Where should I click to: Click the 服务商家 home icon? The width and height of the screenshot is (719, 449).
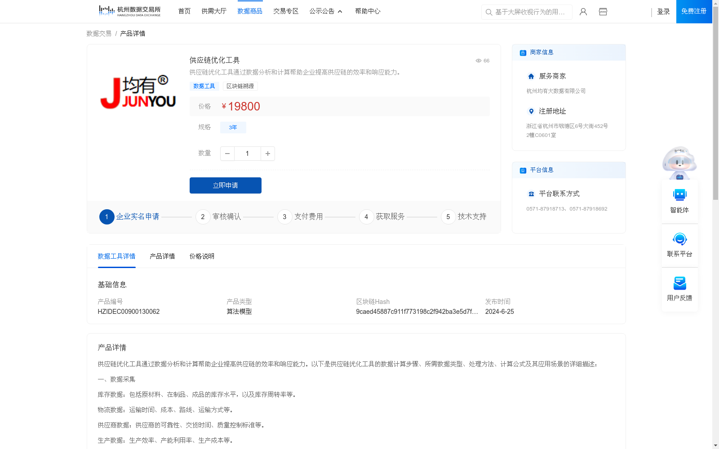coord(531,76)
